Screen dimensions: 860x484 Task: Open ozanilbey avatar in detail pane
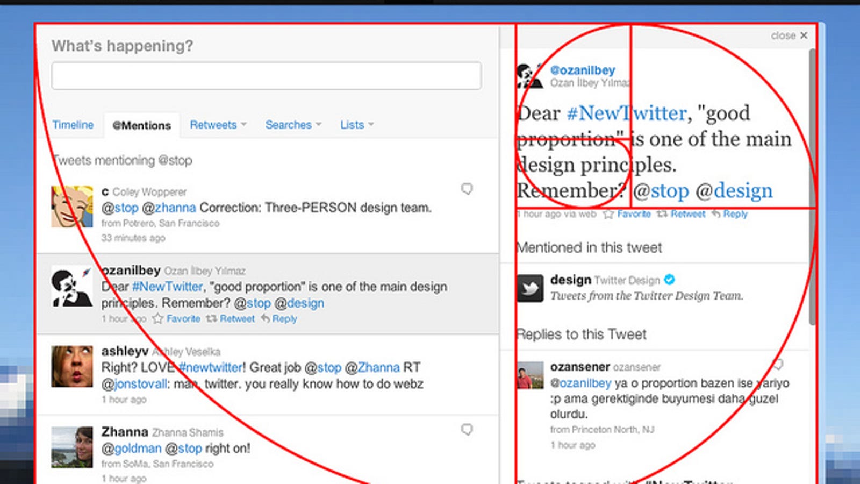[529, 76]
